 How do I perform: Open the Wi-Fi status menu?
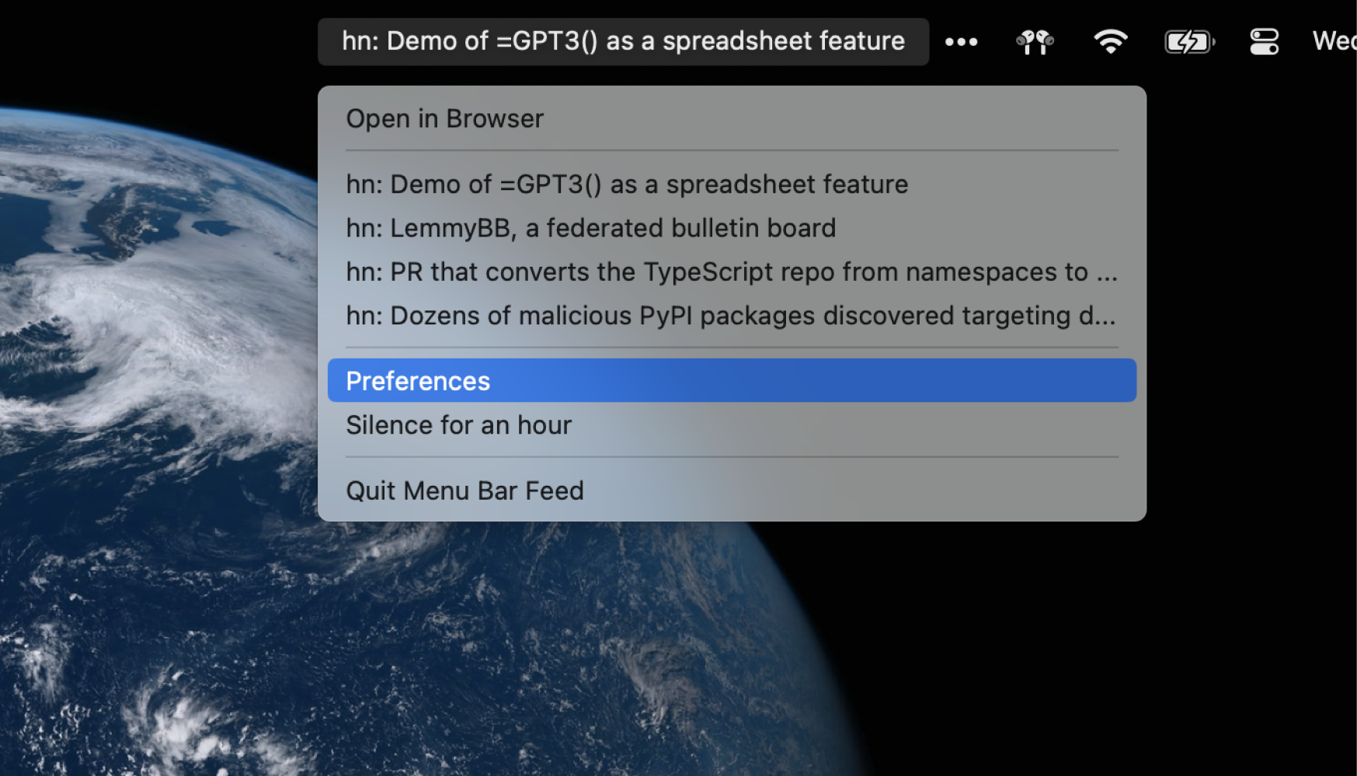point(1110,42)
